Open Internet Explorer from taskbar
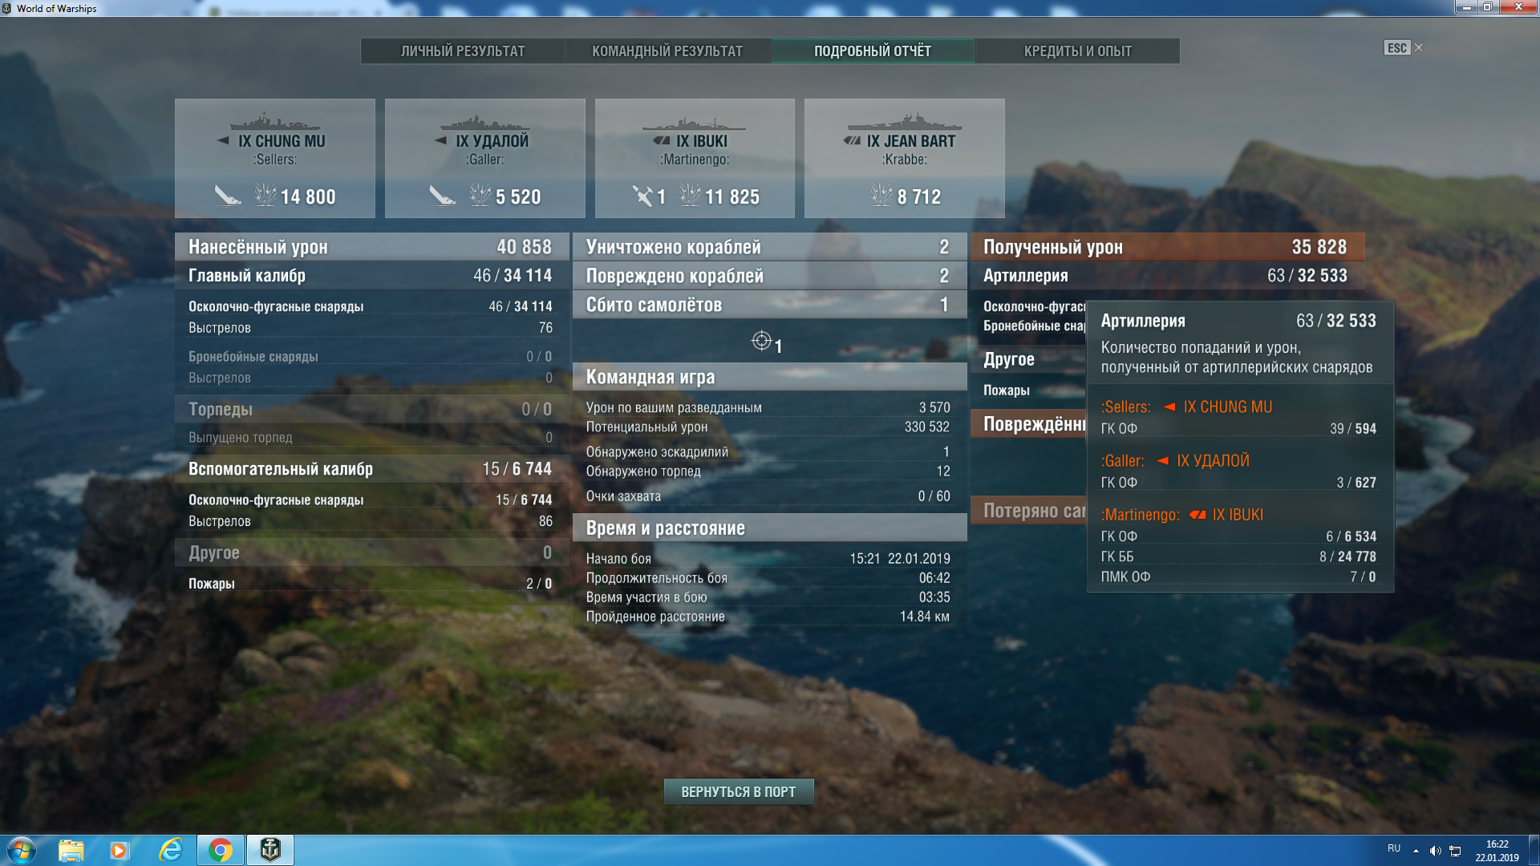Viewport: 1540px width, 866px height. [171, 850]
